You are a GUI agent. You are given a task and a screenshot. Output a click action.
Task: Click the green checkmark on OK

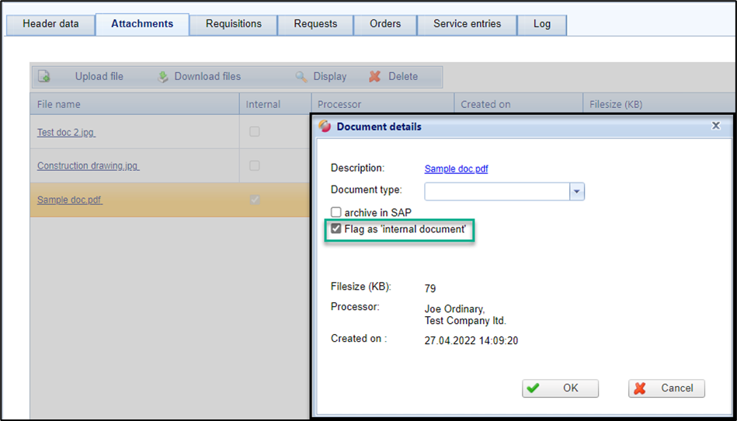point(533,388)
